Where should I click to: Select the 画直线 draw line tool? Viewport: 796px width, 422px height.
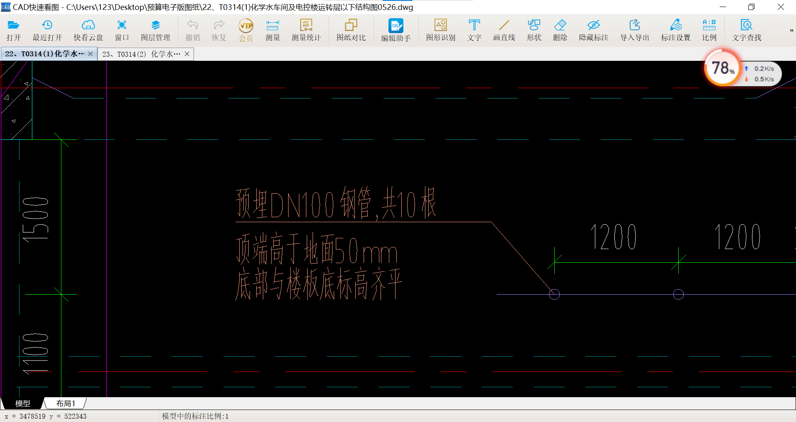pyautogui.click(x=504, y=30)
